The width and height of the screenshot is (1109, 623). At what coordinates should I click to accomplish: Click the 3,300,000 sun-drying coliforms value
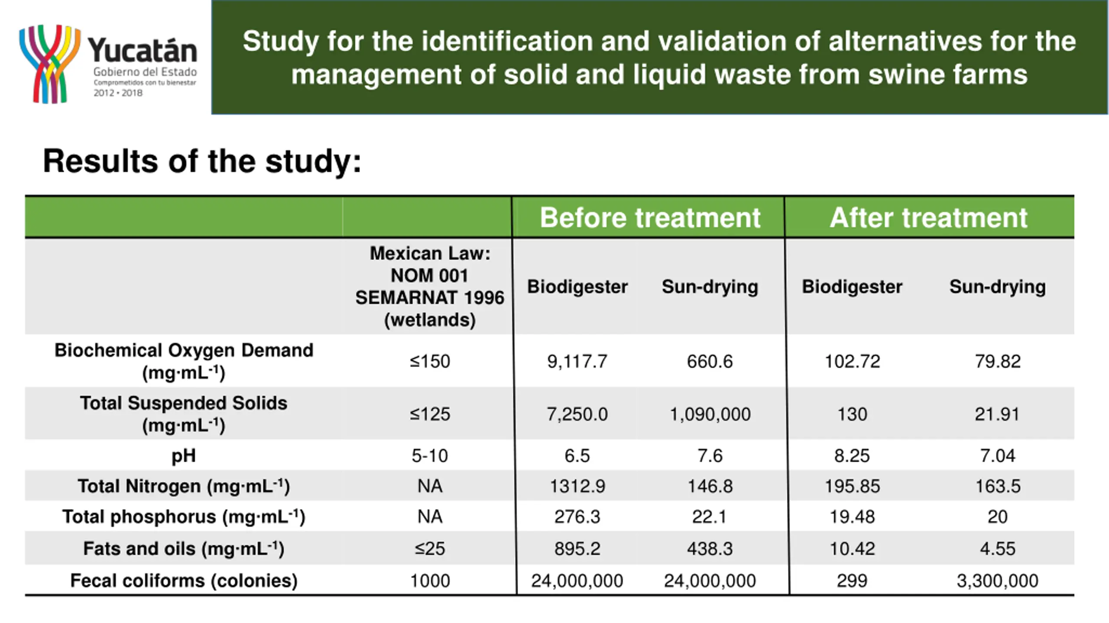(997, 581)
